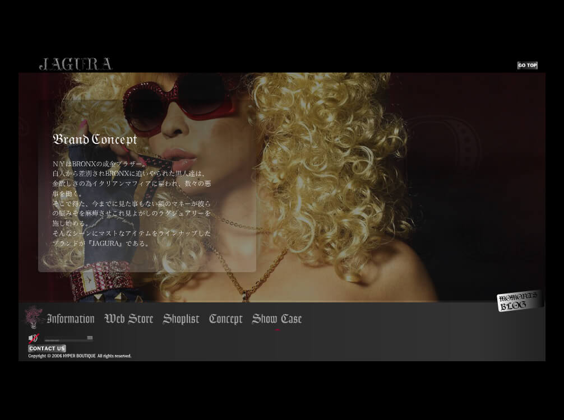This screenshot has width=564, height=420.
Task: Select the Concept menu item
Action: point(225,319)
